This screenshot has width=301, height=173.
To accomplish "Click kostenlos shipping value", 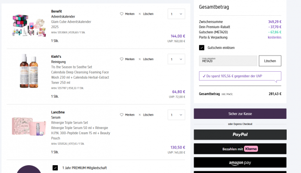I will click(x=275, y=37).
